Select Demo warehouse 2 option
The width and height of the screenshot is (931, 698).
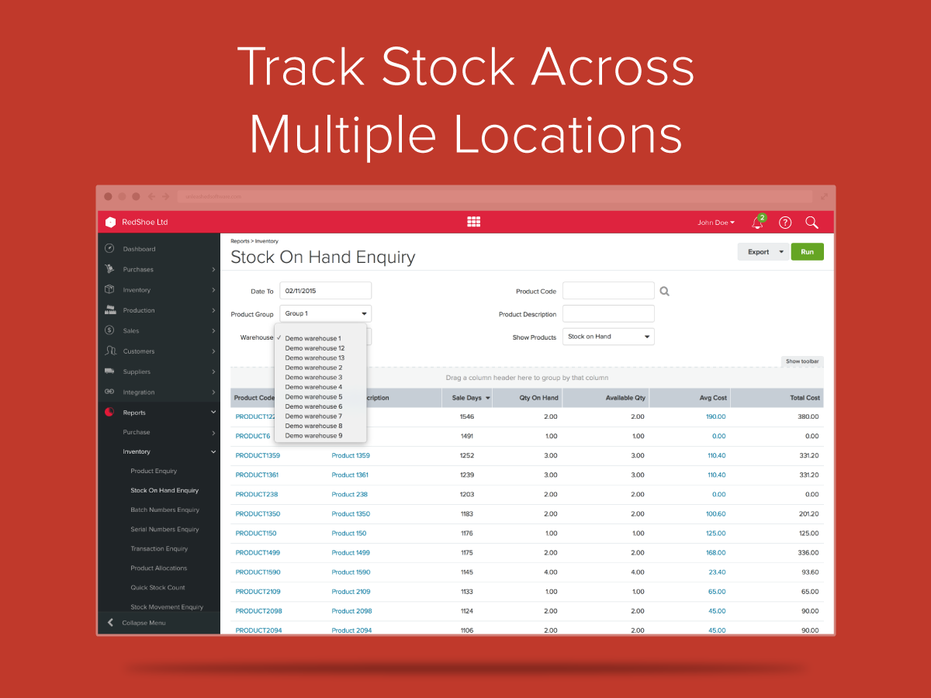pos(313,368)
